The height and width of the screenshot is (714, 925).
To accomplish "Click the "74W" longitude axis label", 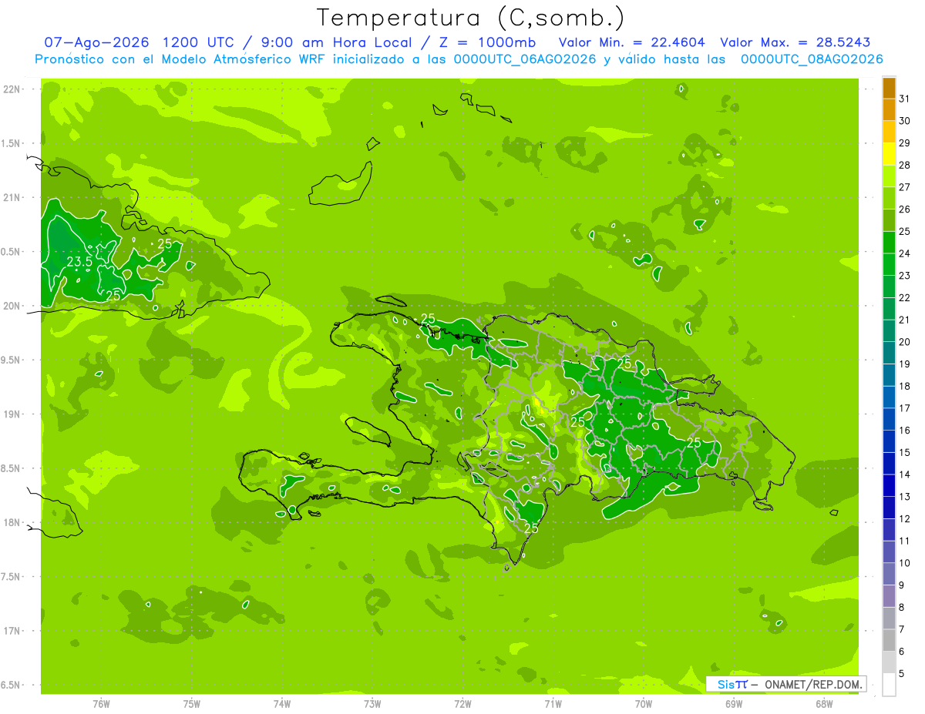I will click(x=282, y=704).
